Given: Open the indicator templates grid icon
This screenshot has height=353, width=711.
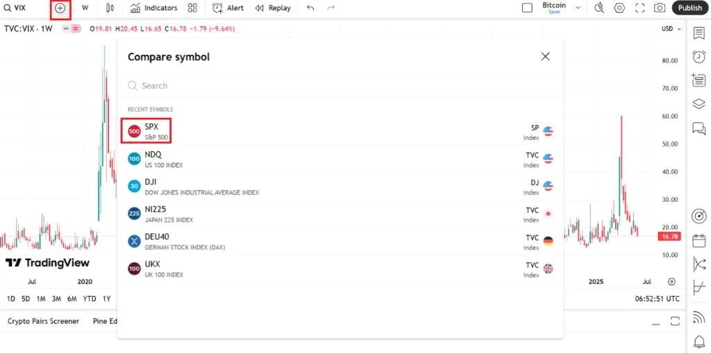Looking at the screenshot, I should pyautogui.click(x=192, y=8).
